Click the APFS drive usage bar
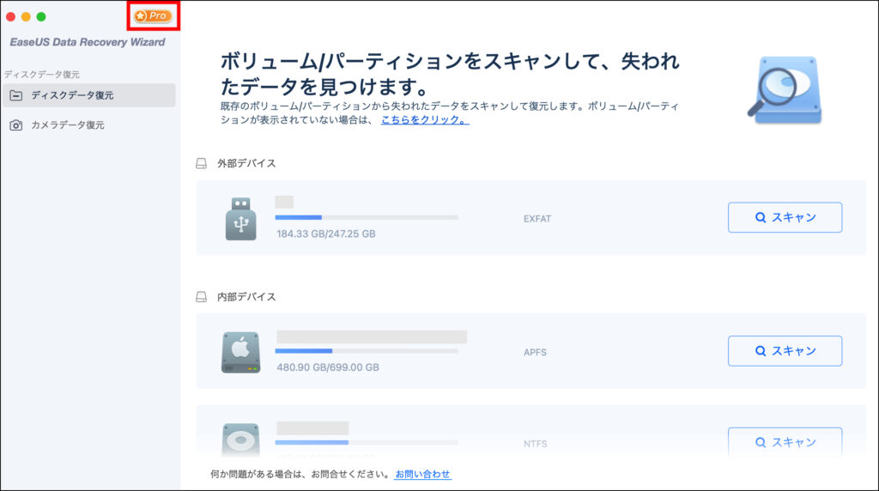Viewport: 879px width, 491px height. [367, 351]
